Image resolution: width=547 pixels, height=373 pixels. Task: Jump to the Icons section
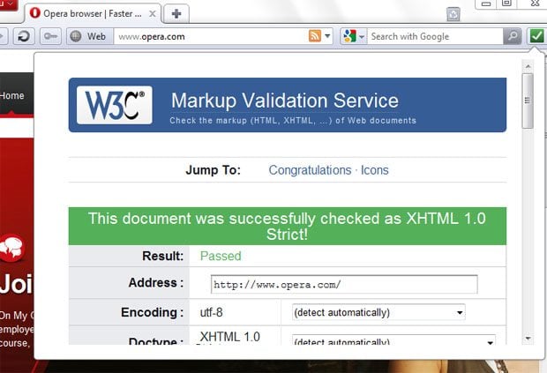(374, 170)
